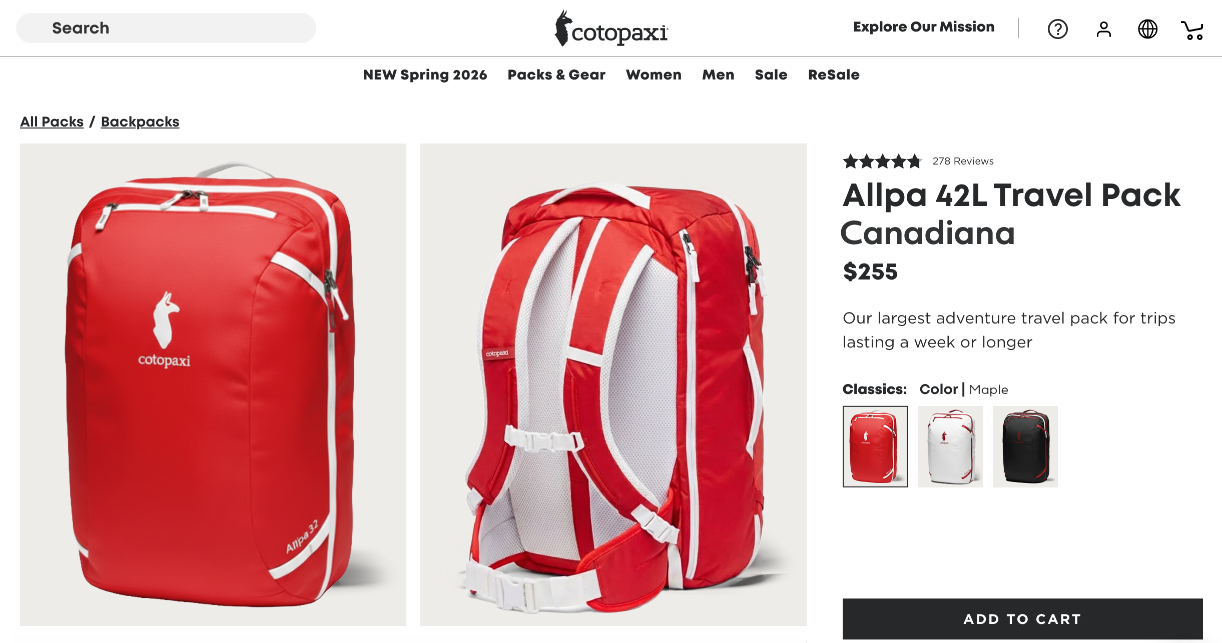This screenshot has height=643, width=1222.
Task: Click the five-star rating icons
Action: coord(882,161)
